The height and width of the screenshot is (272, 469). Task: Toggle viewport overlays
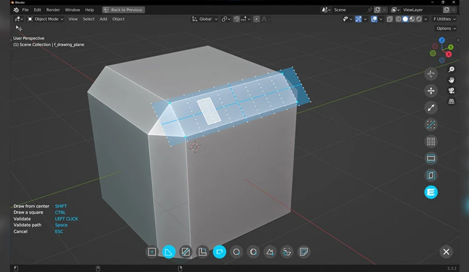point(374,19)
